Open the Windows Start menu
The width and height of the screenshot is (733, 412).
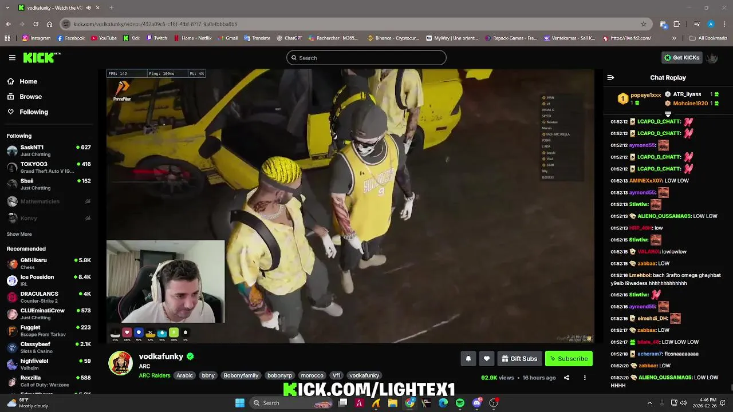pos(240,403)
